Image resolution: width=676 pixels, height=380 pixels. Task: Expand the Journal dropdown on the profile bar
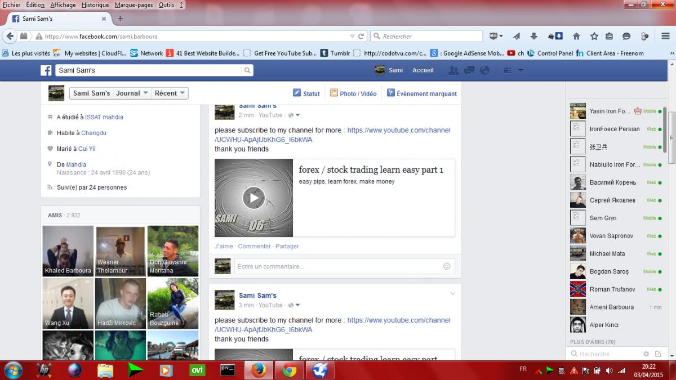(x=132, y=93)
